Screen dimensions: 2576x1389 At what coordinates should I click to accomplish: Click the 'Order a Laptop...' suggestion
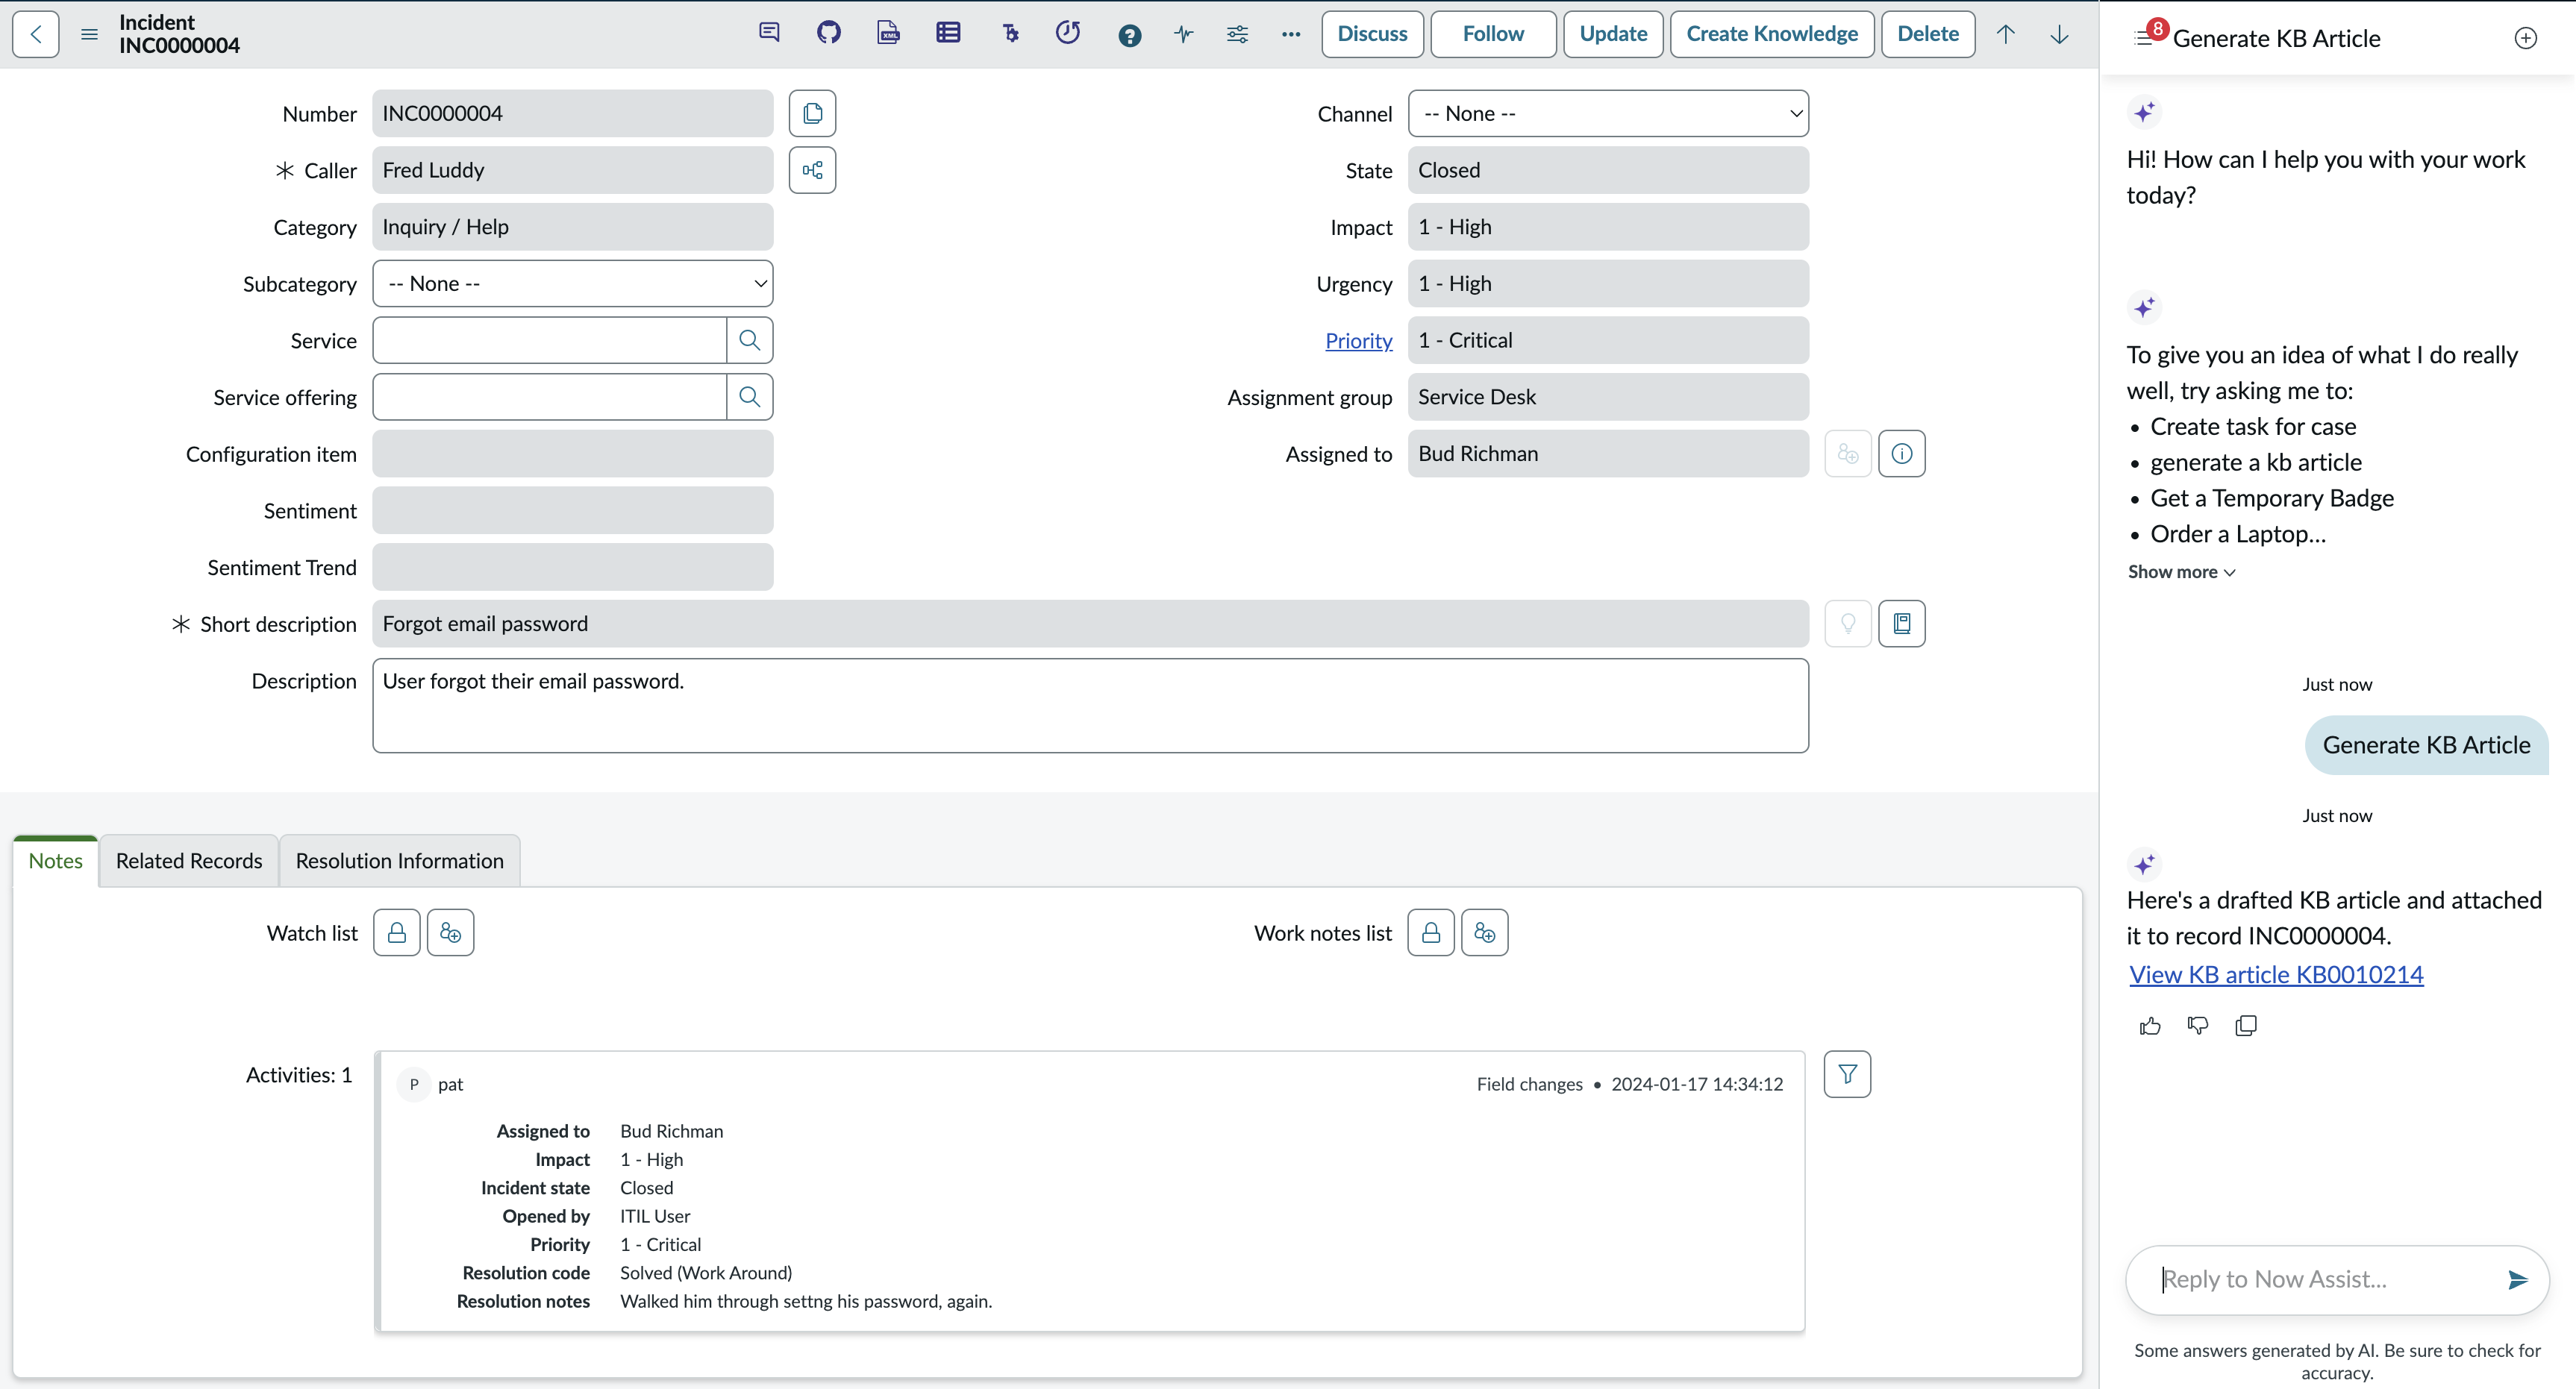tap(2238, 535)
